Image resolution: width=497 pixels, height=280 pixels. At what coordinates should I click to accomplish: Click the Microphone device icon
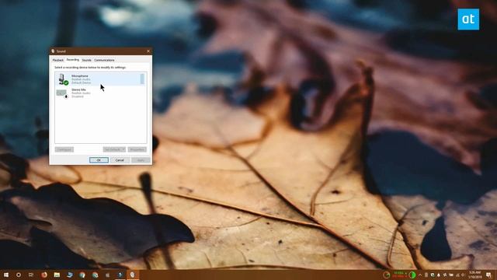(63, 79)
